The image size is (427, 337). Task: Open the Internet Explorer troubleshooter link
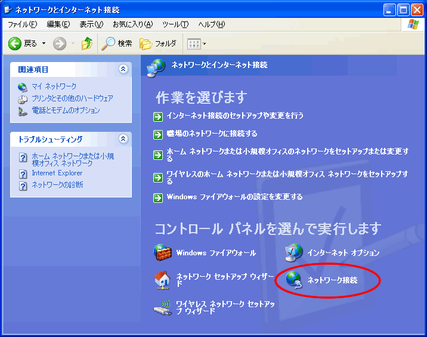[x=57, y=173]
